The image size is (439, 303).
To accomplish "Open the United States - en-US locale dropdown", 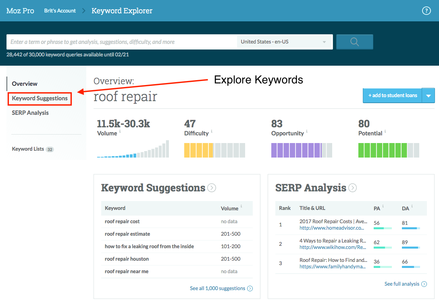I will point(284,42).
